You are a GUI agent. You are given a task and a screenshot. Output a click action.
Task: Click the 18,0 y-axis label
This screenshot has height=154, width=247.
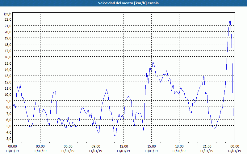tap(8, 44)
